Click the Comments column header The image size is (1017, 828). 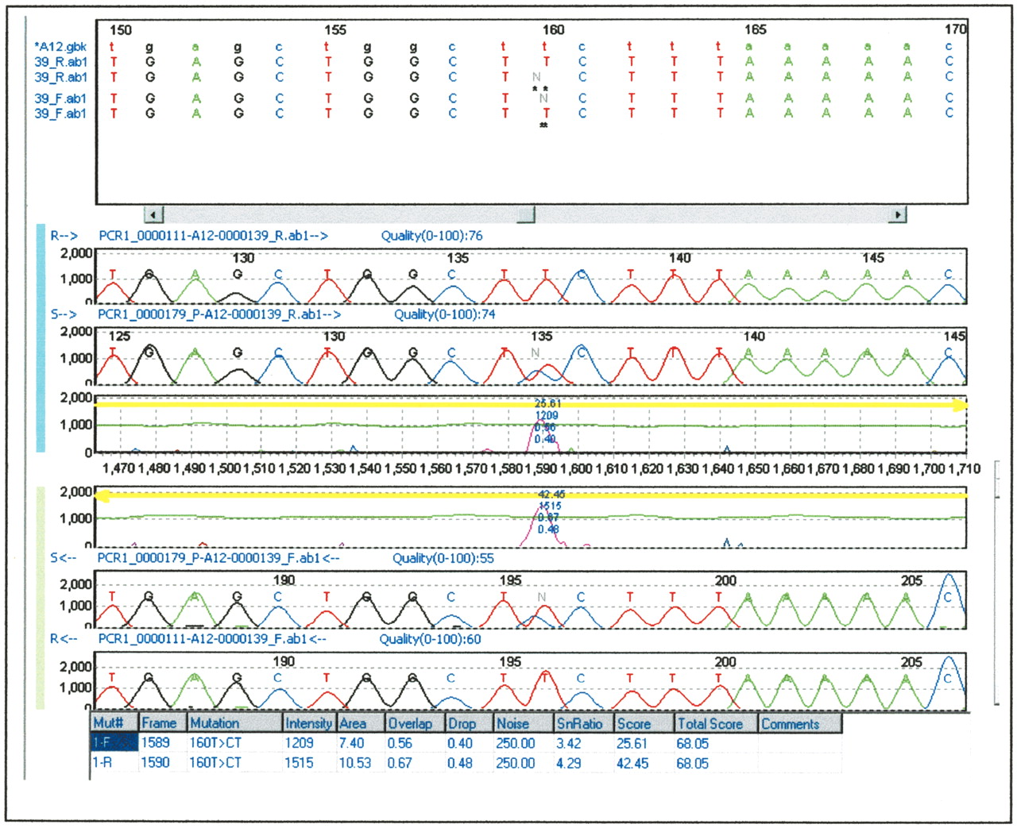799,723
